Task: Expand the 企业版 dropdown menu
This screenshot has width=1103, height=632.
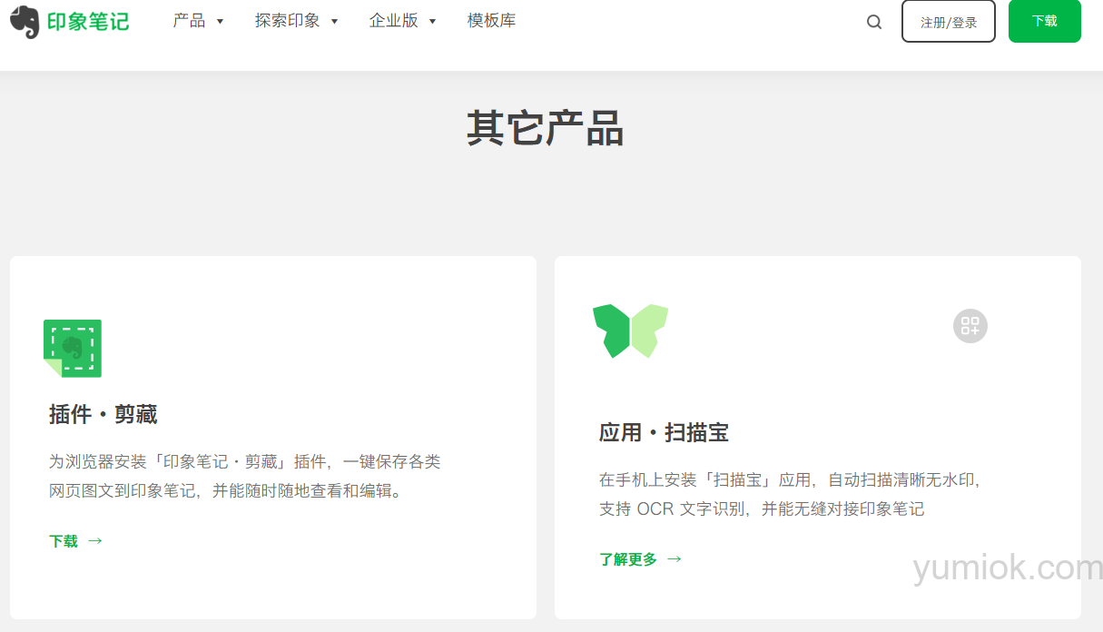Action: coord(403,21)
